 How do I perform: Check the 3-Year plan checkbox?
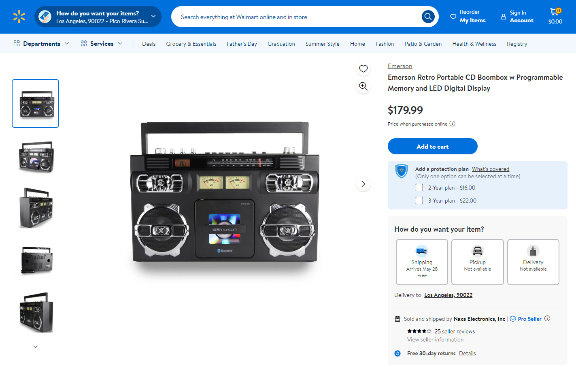coord(419,201)
